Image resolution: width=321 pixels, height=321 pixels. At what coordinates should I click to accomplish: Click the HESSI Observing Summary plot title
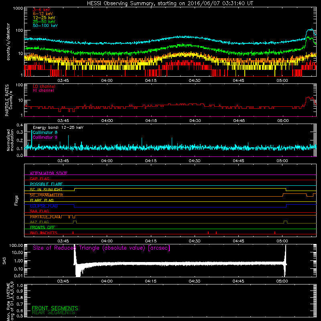[x=170, y=4]
